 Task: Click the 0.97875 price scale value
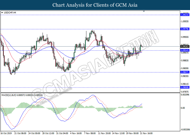coord(185,92)
